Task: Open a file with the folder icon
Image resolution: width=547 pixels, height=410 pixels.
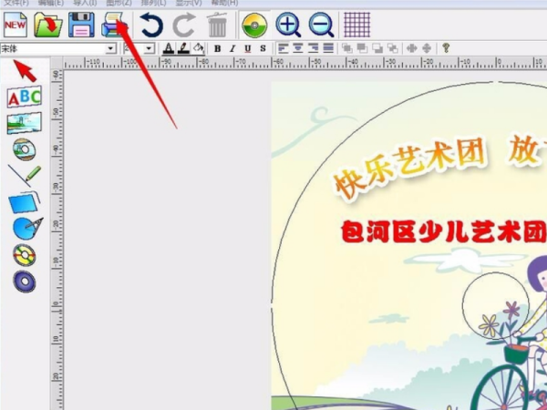Action: coord(48,25)
